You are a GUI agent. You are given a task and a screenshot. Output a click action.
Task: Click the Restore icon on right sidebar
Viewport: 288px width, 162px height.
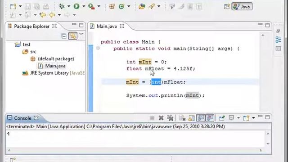pos(278,31)
